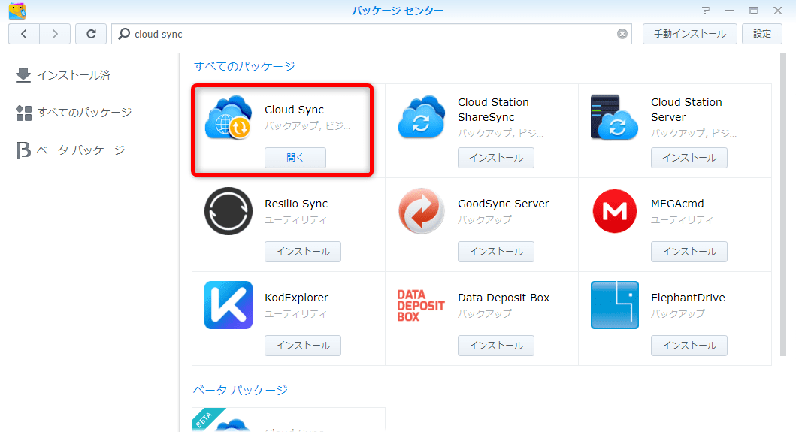Click 手動インストール button
Screen dimensions: 796x432
(x=689, y=34)
